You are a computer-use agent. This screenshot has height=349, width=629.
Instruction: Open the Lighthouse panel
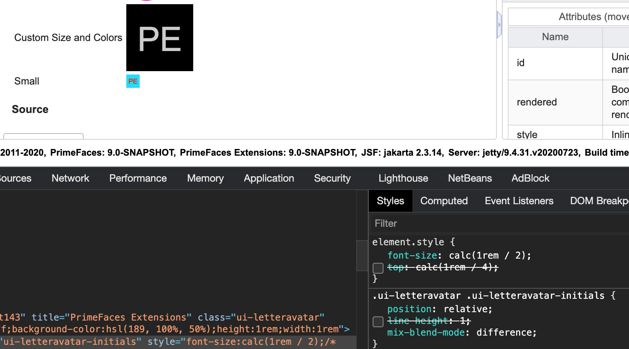point(403,178)
